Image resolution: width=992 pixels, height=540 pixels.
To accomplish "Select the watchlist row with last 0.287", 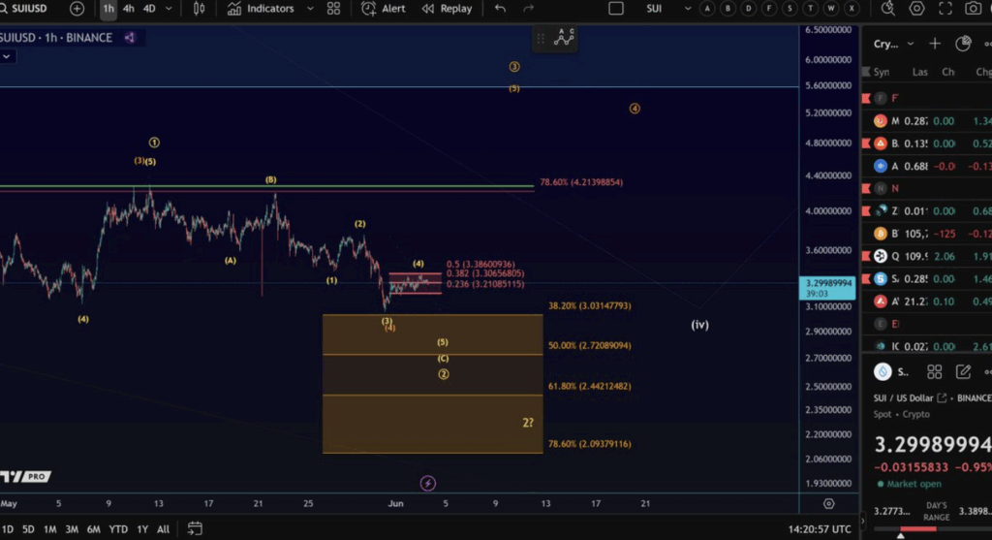I will coord(926,121).
